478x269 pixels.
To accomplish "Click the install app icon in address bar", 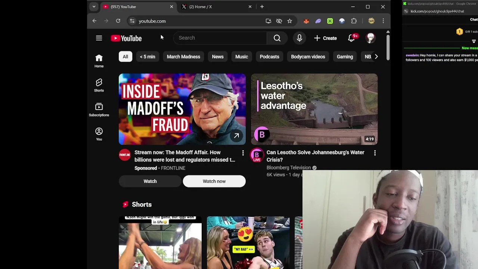I will pyautogui.click(x=269, y=21).
